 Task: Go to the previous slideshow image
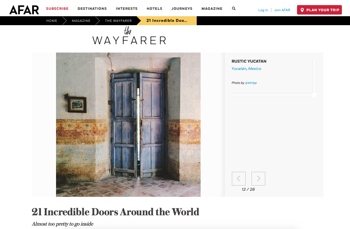point(239,179)
